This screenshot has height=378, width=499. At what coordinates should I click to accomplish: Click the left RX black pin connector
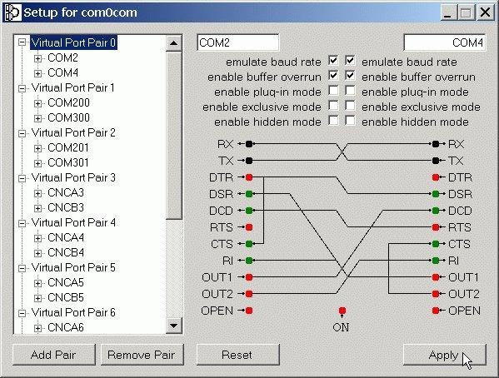[249, 144]
